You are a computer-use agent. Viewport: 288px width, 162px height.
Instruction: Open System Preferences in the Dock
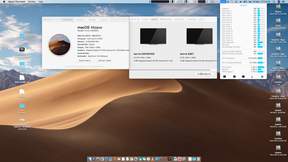click(161, 159)
